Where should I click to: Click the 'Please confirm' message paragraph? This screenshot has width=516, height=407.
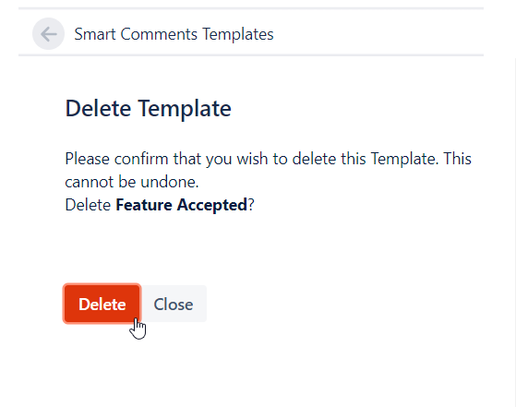click(269, 170)
